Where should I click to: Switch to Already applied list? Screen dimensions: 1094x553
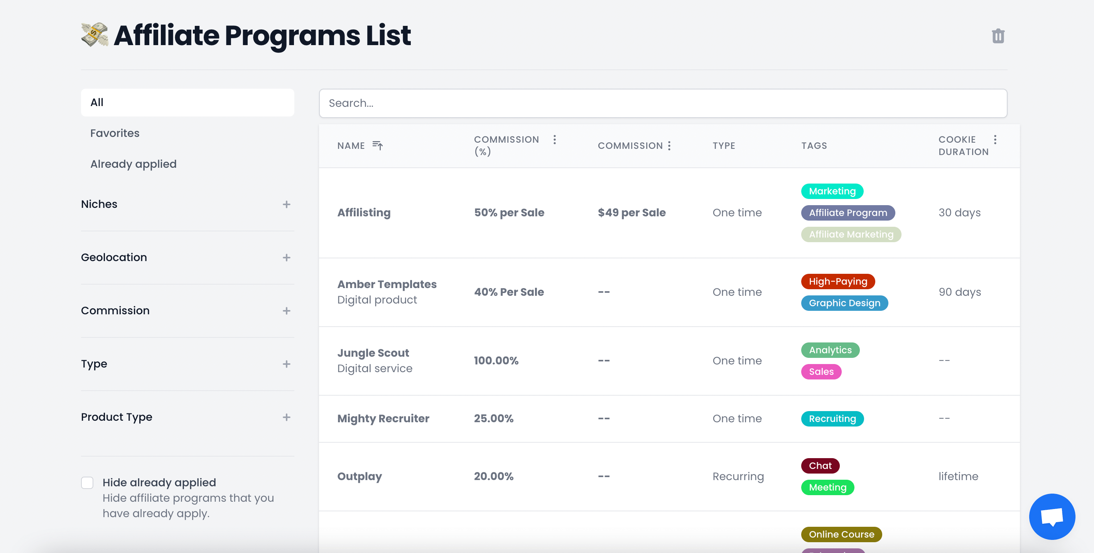point(133,164)
